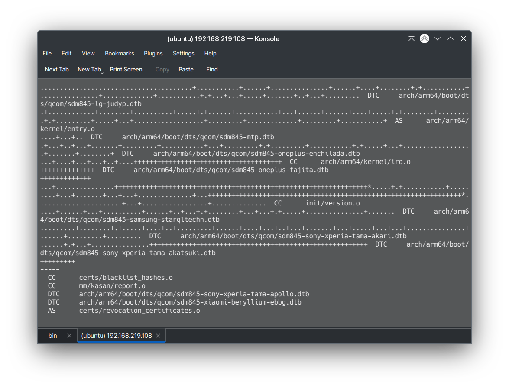Click the Find toolbar button
This screenshot has width=509, height=388.
pos(212,69)
